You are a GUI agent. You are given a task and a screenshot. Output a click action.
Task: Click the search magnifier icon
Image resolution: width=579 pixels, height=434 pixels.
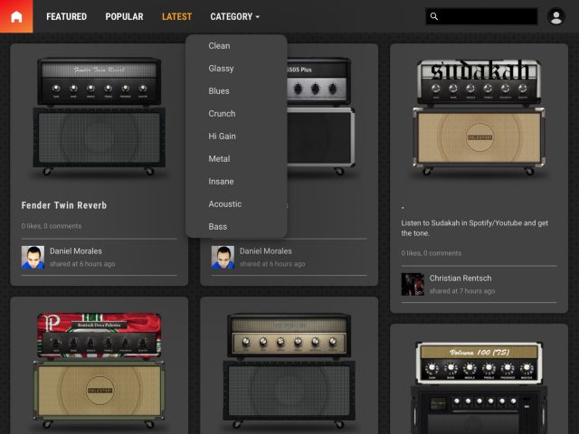(434, 16)
